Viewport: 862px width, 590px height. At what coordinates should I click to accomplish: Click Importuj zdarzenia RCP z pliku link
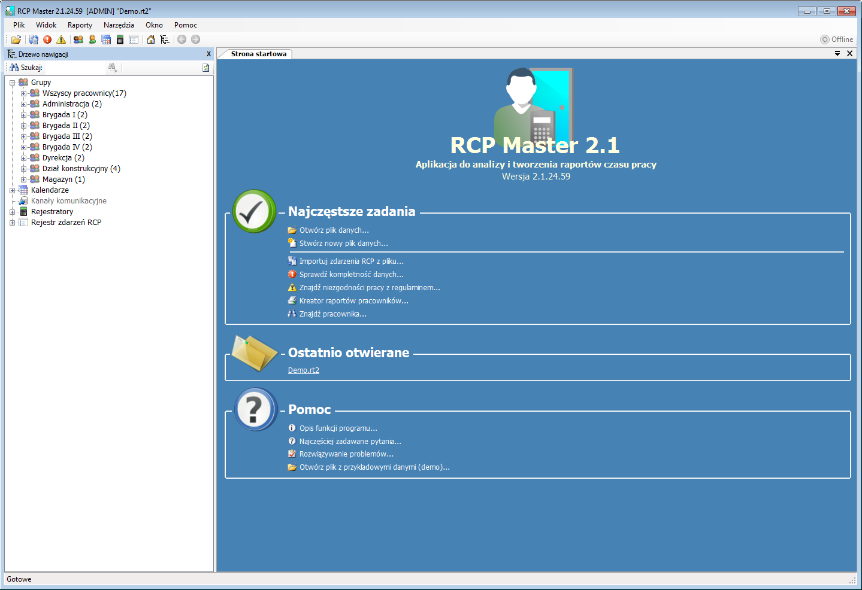[x=352, y=261]
